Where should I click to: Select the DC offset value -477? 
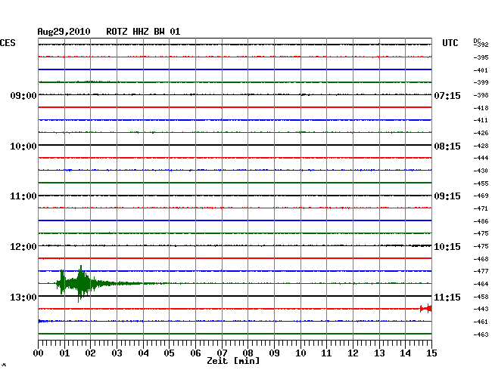pyautogui.click(x=481, y=271)
